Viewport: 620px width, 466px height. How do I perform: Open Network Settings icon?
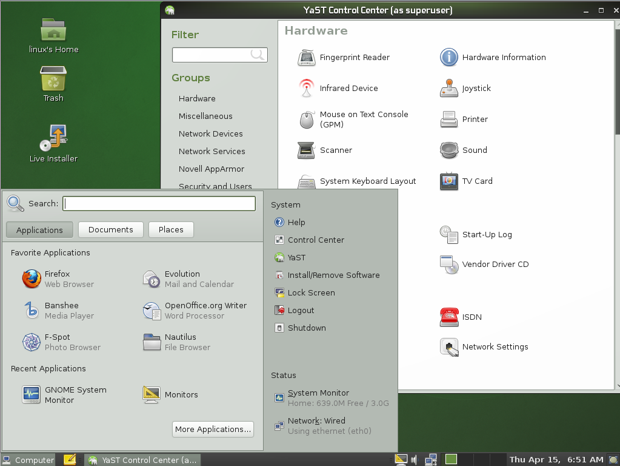(x=449, y=347)
